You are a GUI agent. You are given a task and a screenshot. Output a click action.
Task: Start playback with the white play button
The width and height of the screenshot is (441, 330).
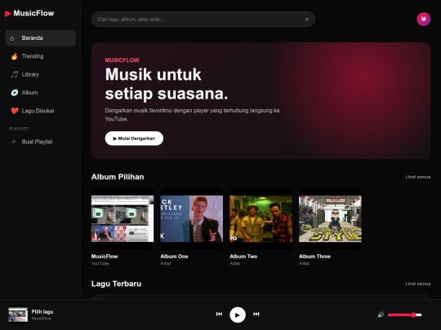click(238, 315)
